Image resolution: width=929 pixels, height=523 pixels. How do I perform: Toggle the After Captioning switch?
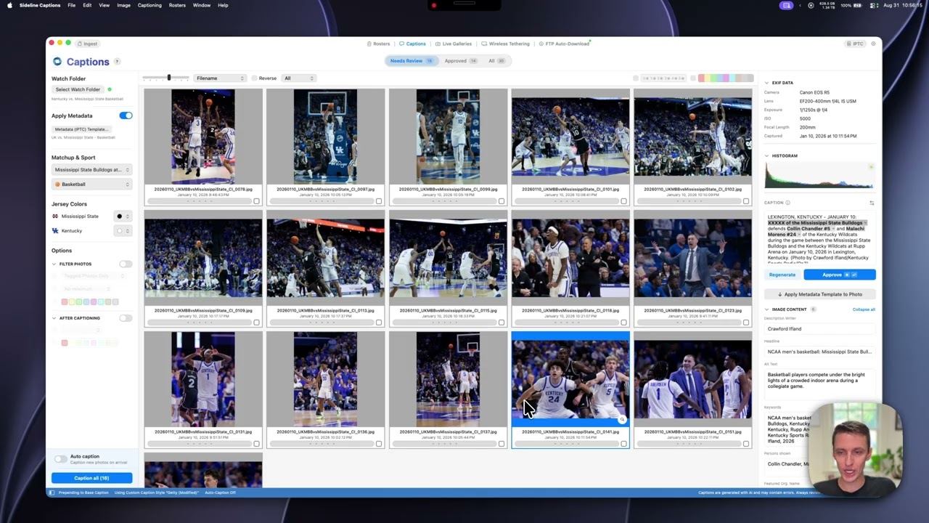pos(126,318)
